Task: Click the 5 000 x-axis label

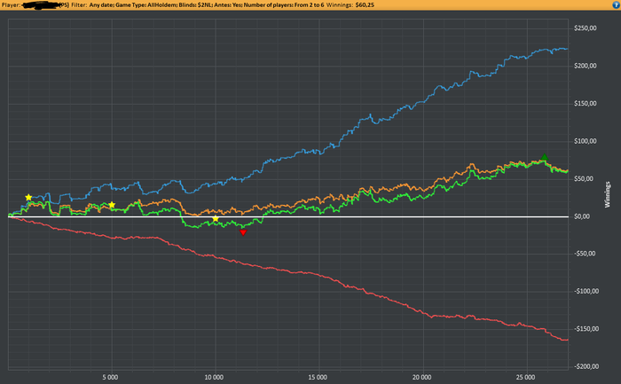Action: pos(111,377)
